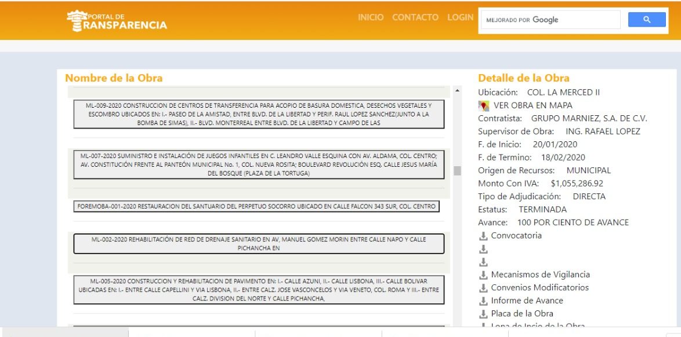Click download icon next to Placa de la Obra
The width and height of the screenshot is (681, 337).
(483, 314)
